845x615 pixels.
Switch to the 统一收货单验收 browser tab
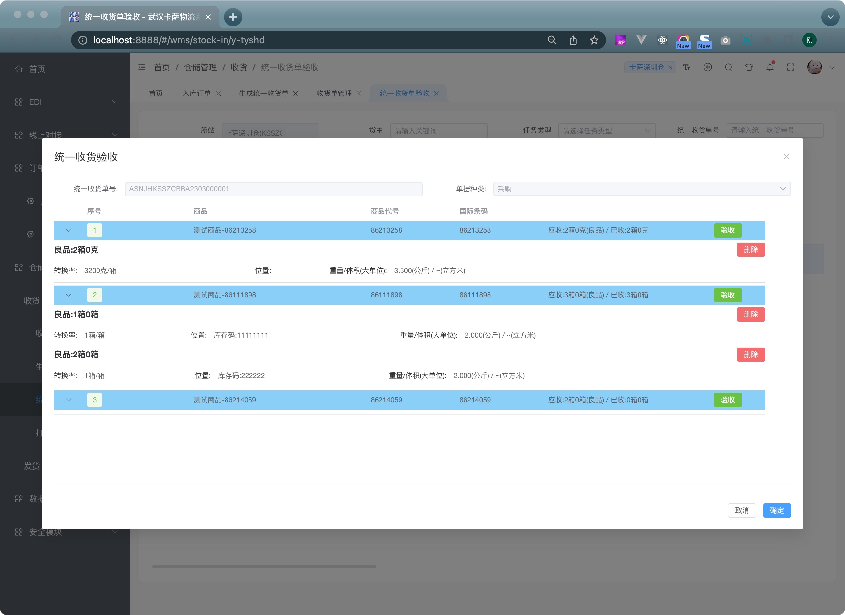(140, 17)
